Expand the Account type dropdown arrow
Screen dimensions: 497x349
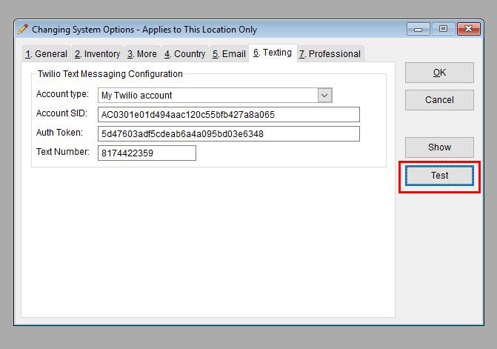(324, 96)
